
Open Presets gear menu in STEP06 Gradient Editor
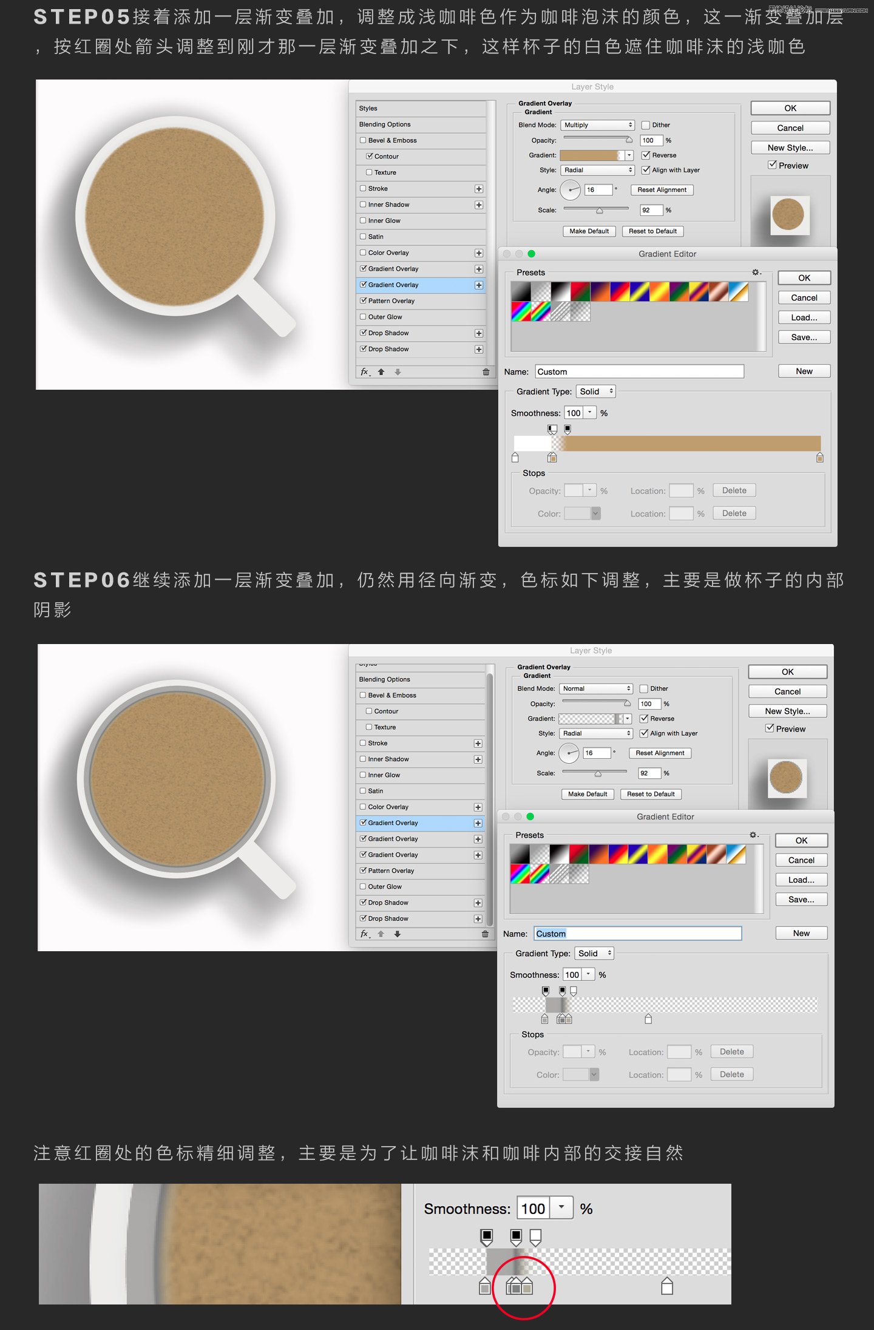754,835
